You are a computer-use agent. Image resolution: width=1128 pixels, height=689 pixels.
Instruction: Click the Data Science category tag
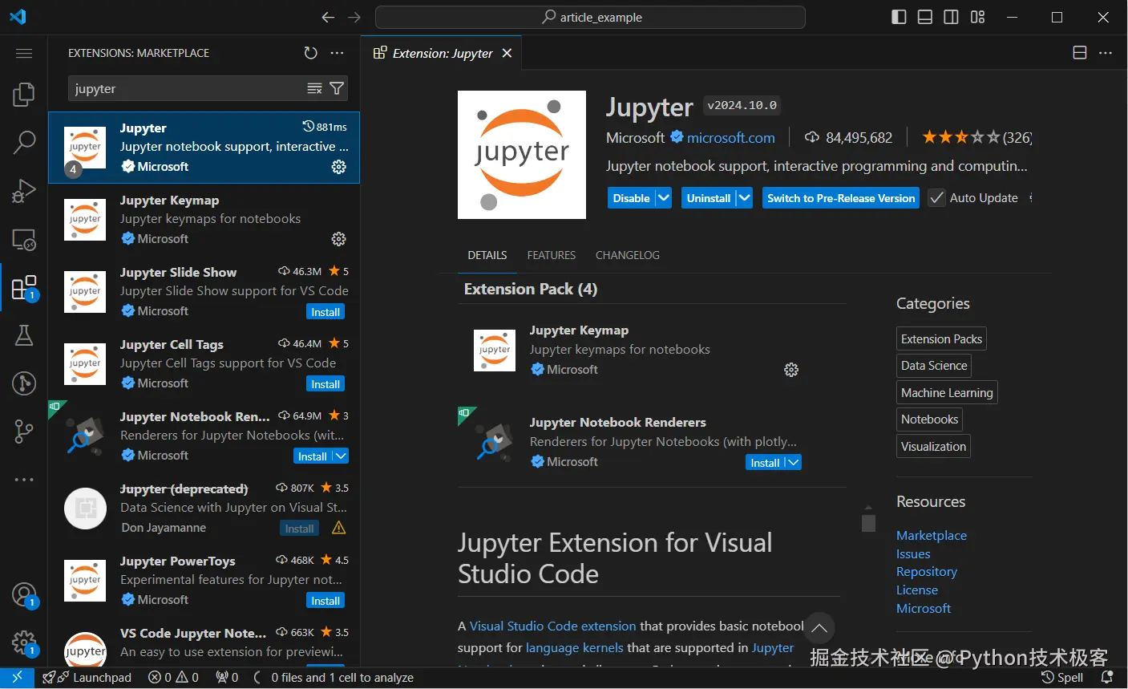click(934, 366)
